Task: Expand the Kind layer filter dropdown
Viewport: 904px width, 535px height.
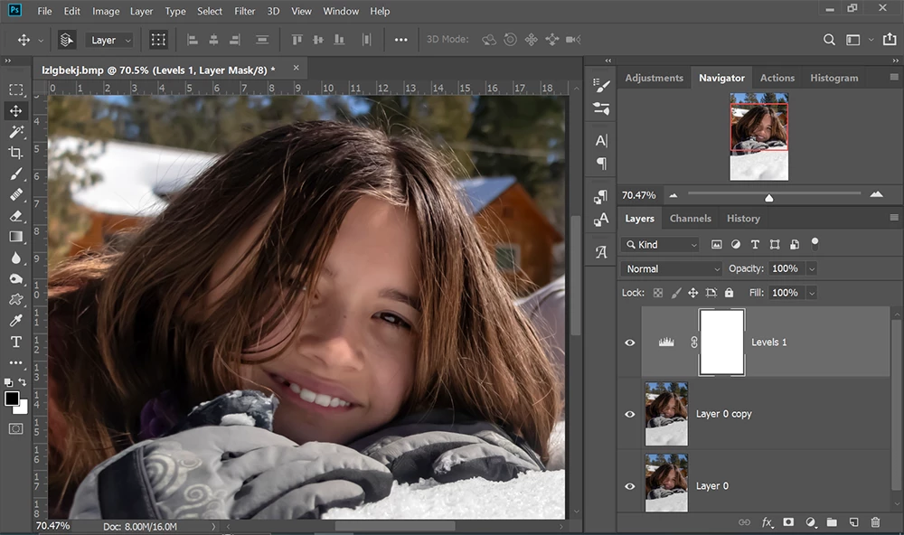Action: click(x=661, y=245)
